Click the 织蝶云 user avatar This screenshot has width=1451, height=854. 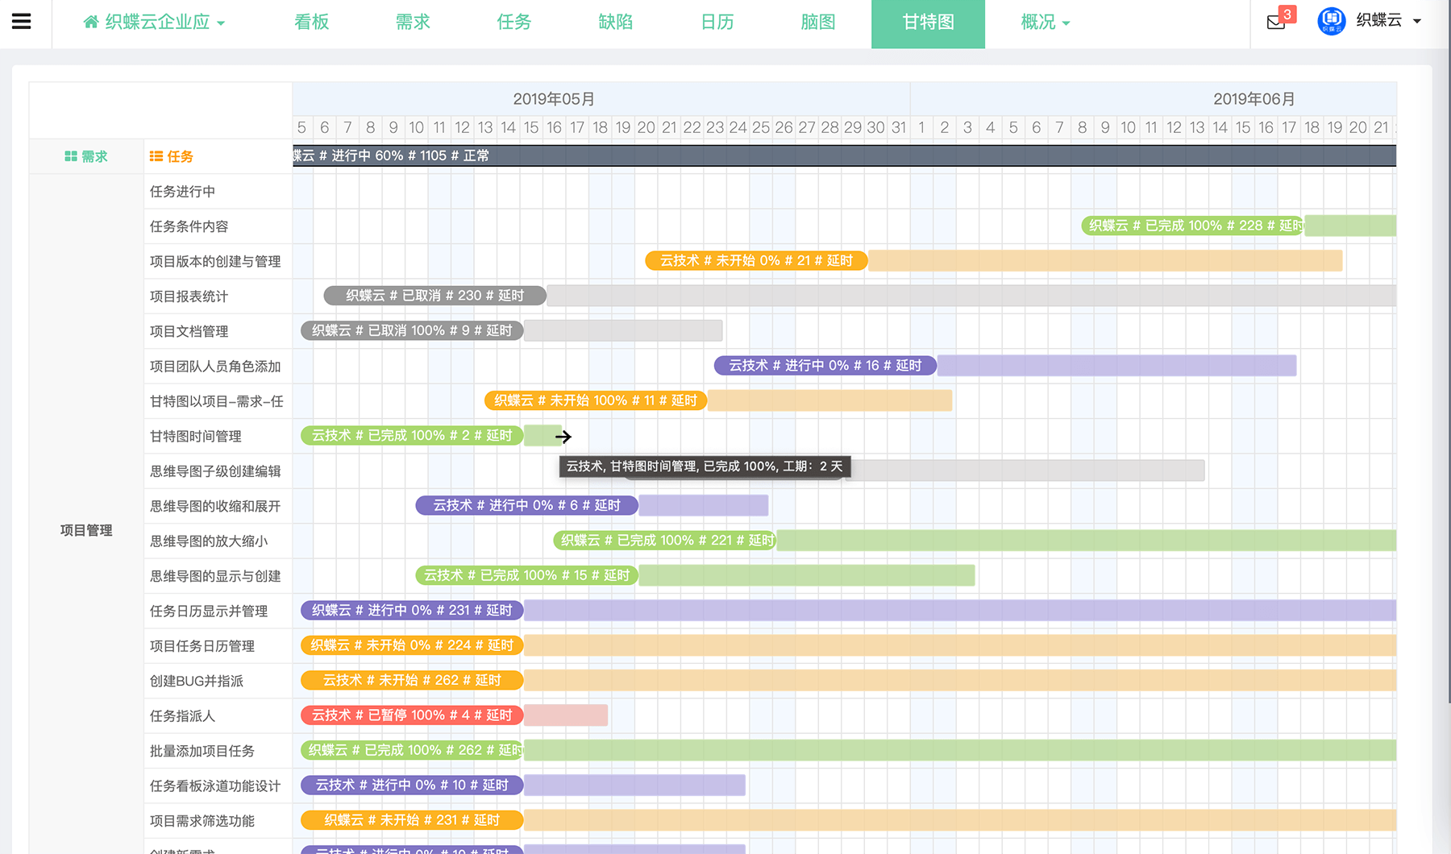1331,21
